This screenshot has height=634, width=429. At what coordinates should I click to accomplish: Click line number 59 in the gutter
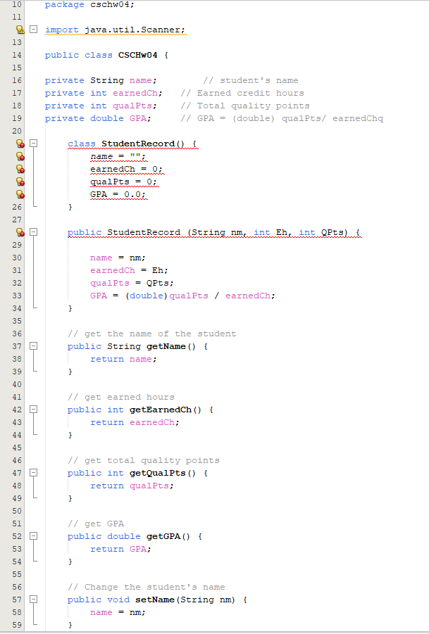click(17, 625)
